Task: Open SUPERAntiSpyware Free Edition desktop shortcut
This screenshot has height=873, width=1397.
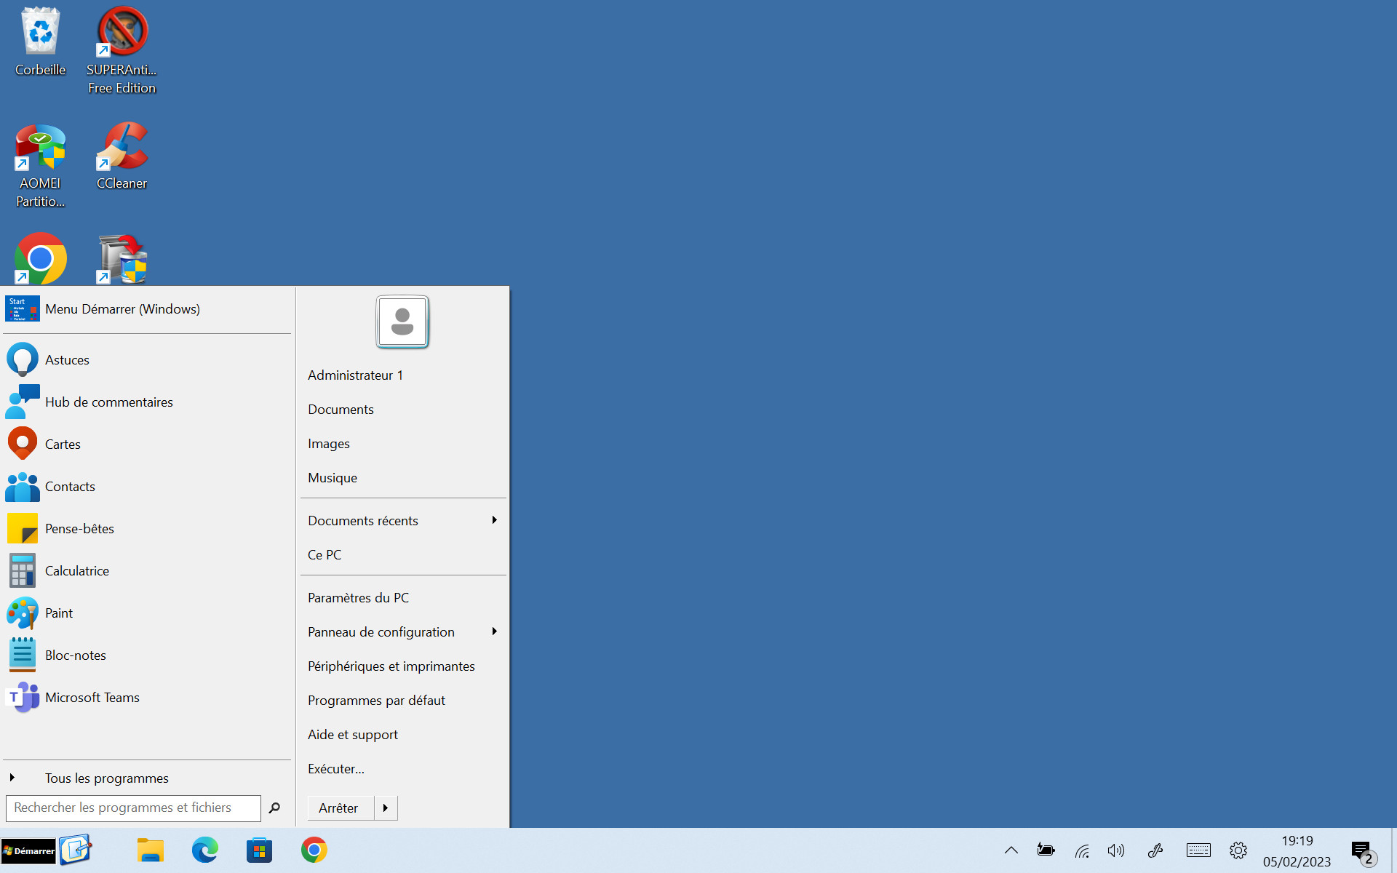Action: (122, 50)
